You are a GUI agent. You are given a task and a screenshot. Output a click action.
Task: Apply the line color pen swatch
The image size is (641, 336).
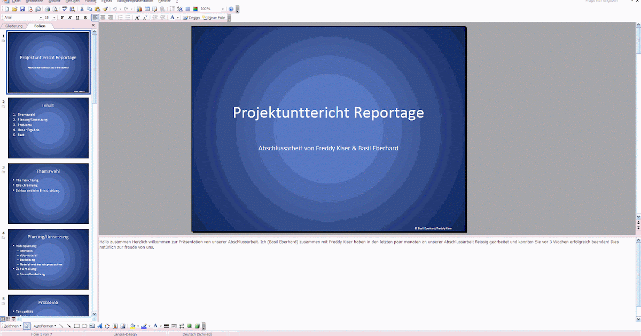click(x=144, y=326)
